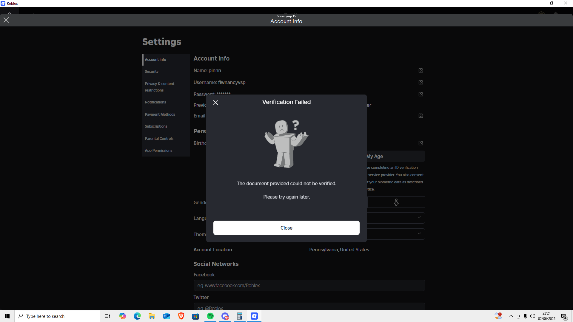Image resolution: width=573 pixels, height=322 pixels.
Task: Click the Facebook URL input field
Action: (309, 285)
